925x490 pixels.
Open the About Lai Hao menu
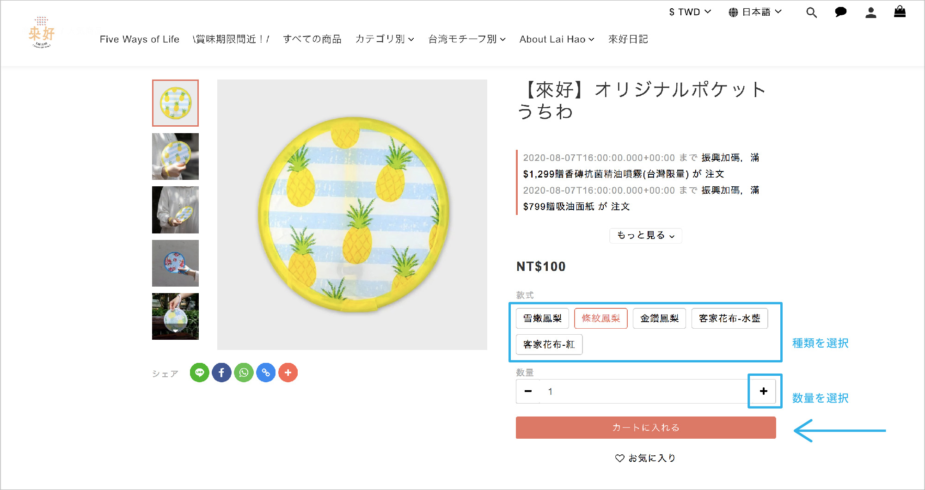tap(557, 39)
